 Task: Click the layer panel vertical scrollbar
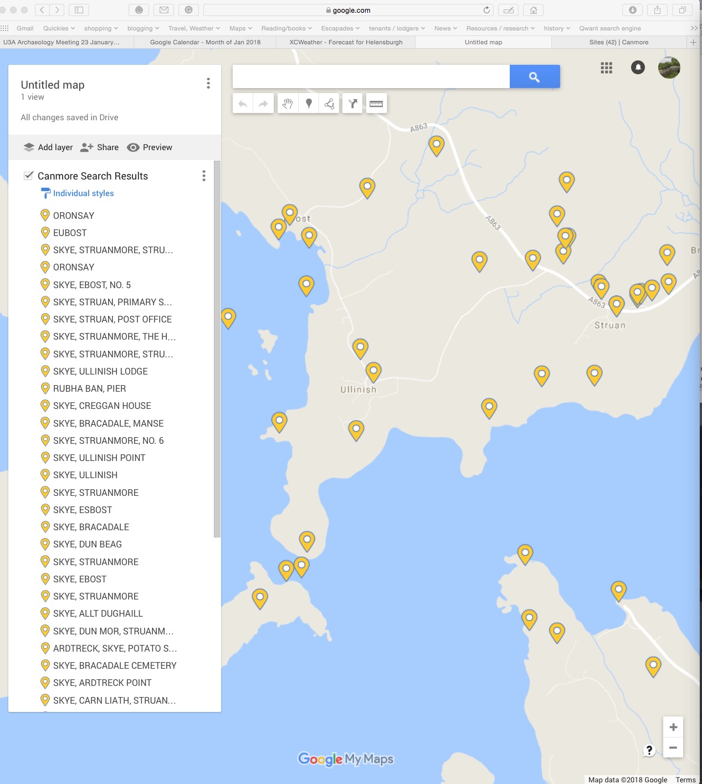pyautogui.click(x=217, y=349)
